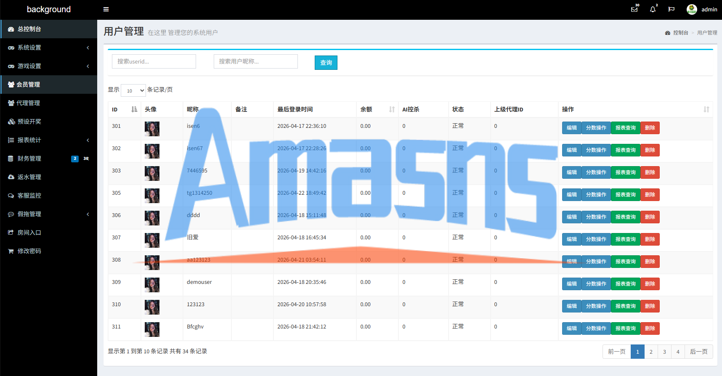This screenshot has height=376, width=722.
Task: Click the 财务管理 database icon
Action: pos(11,159)
